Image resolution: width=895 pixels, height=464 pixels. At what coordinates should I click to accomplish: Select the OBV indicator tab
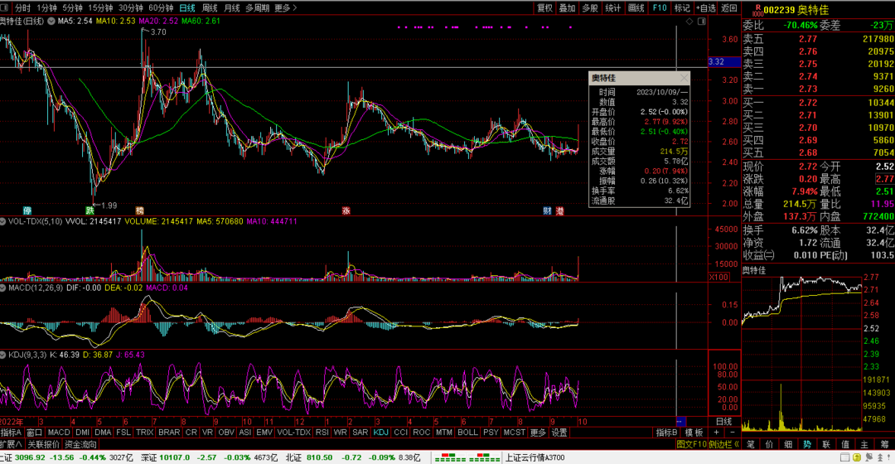click(226, 433)
